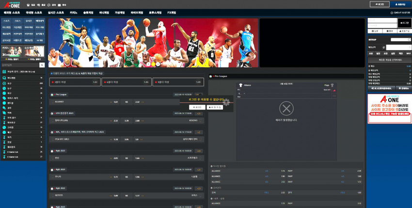Viewport: 412px width, 208px height.
Task: Toggle the grey switch below the red tracker icon
Action: click(x=334, y=96)
